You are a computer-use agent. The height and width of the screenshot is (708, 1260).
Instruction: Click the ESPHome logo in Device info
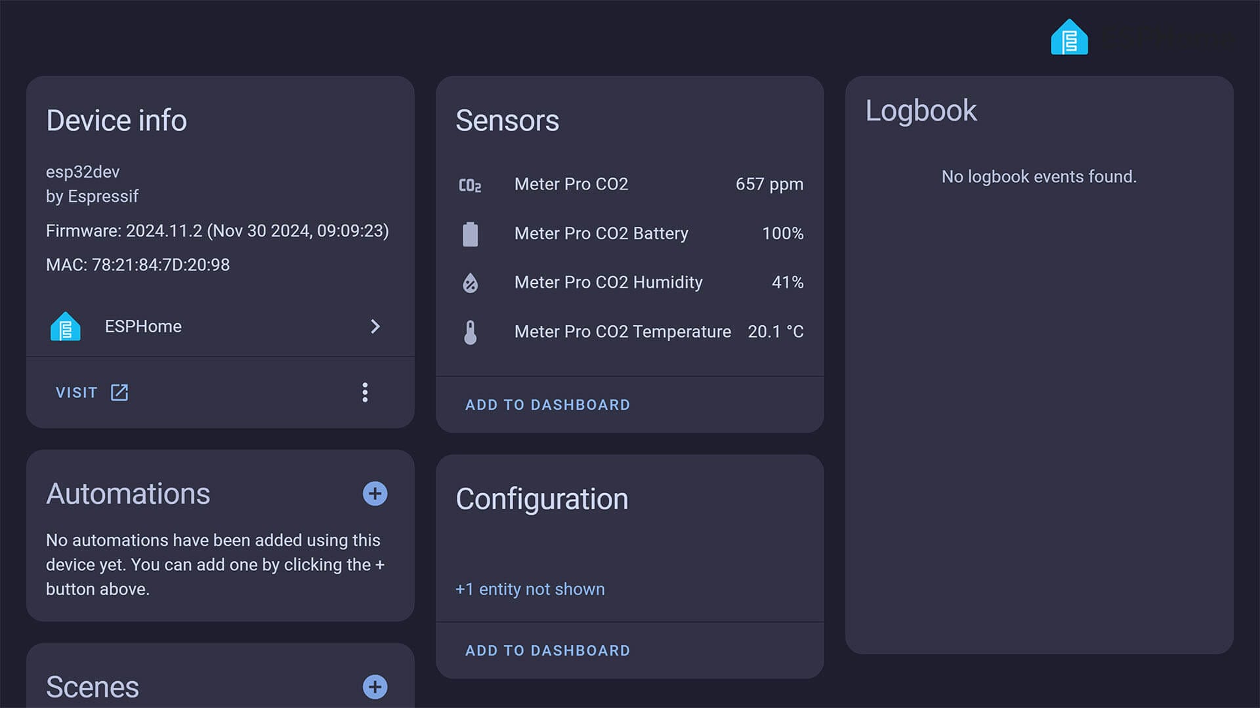(65, 326)
